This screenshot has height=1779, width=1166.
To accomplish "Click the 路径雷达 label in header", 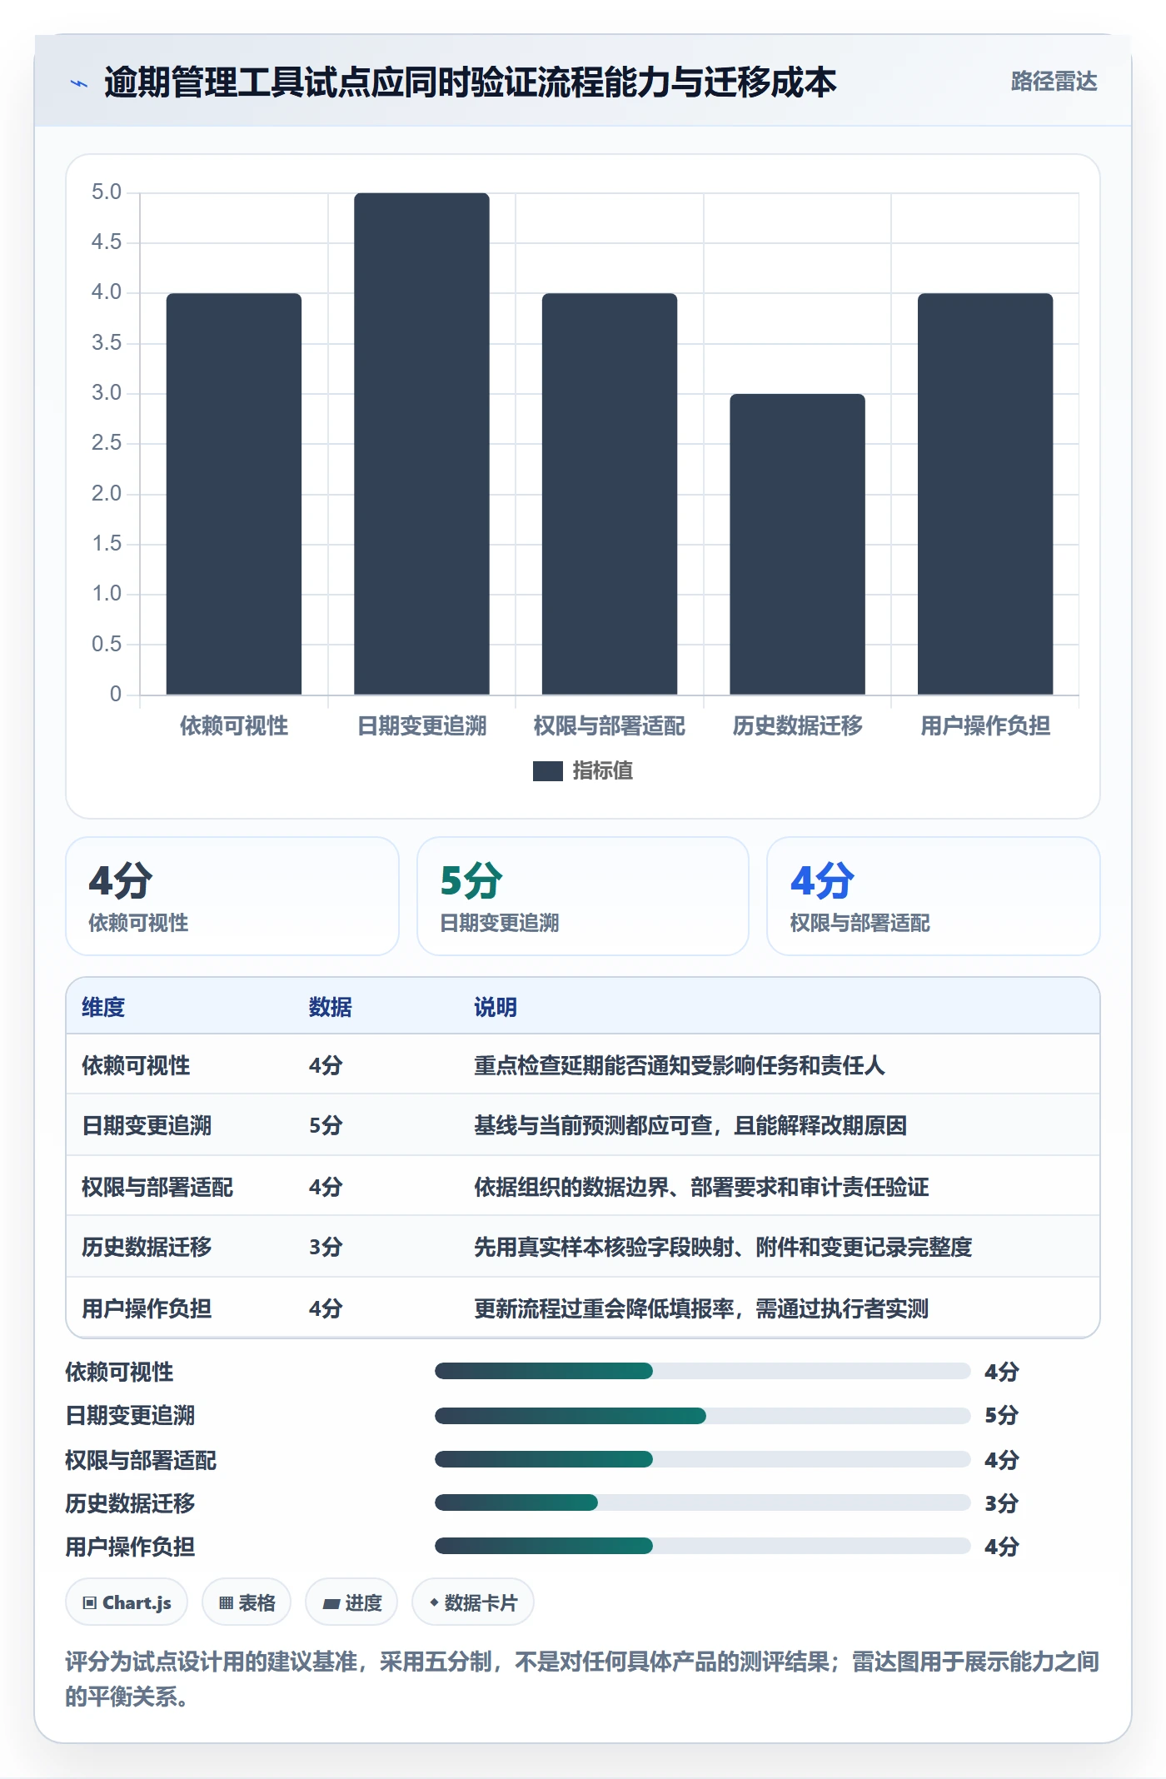I will [1054, 82].
